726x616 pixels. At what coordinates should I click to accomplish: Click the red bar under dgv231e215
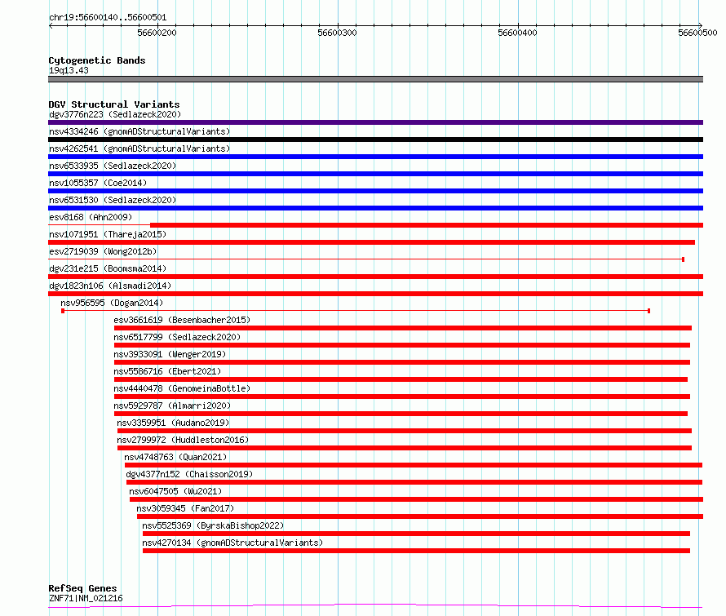(x=375, y=277)
